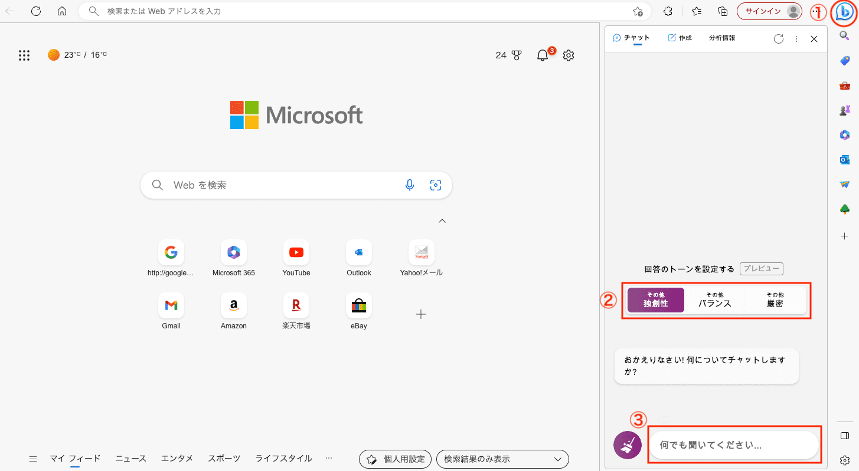Open the eBay quick link tile
859x471 pixels.
pyautogui.click(x=359, y=311)
